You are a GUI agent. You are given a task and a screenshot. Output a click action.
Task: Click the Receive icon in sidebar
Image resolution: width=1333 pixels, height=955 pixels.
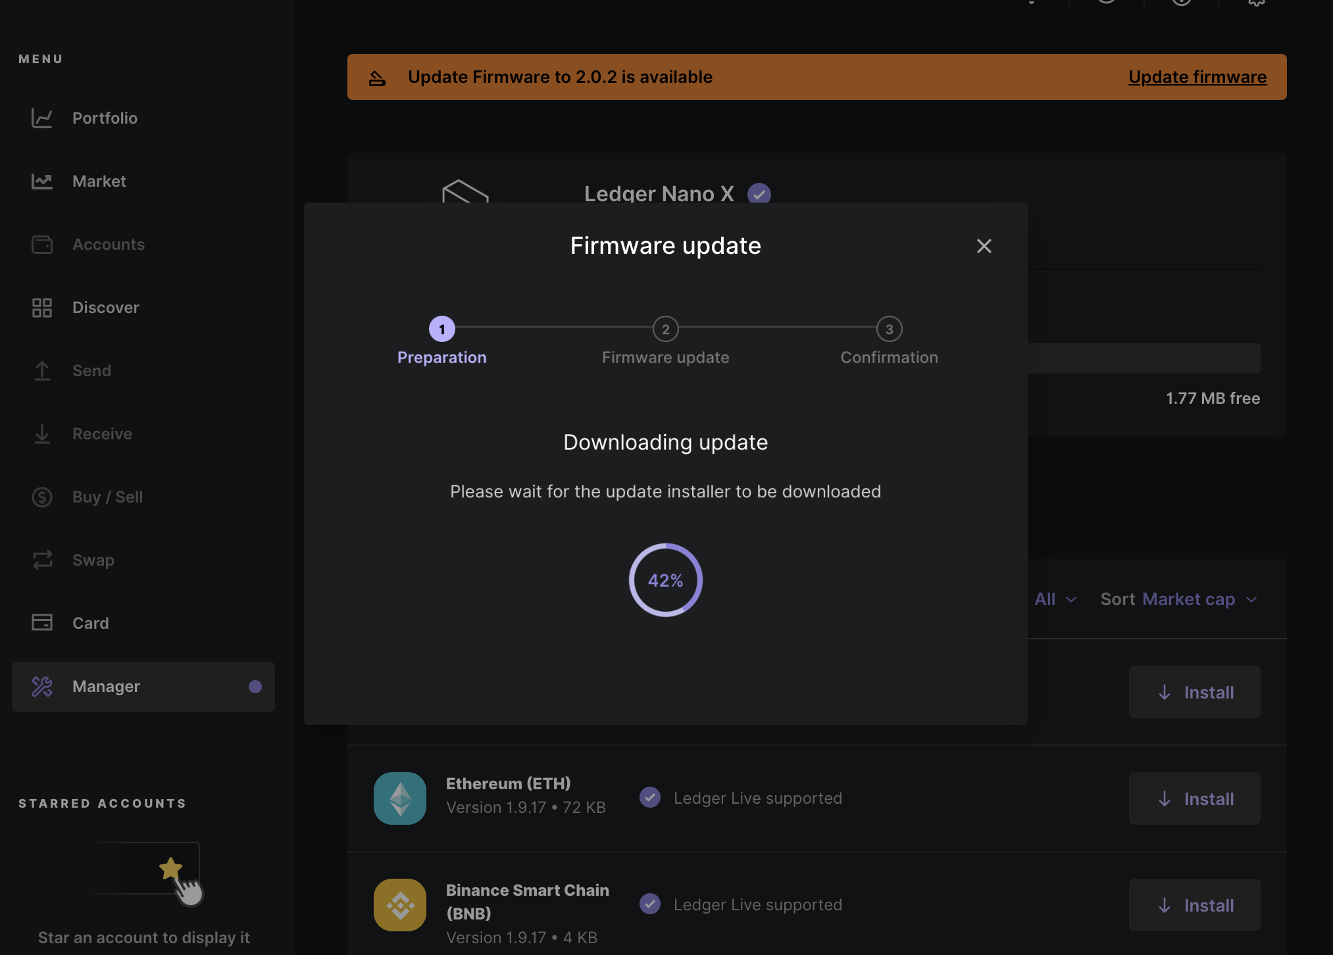click(x=42, y=433)
